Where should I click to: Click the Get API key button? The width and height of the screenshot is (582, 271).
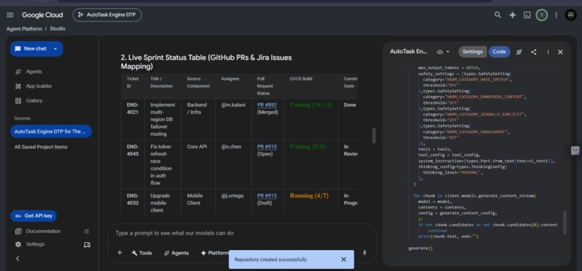[33, 216]
